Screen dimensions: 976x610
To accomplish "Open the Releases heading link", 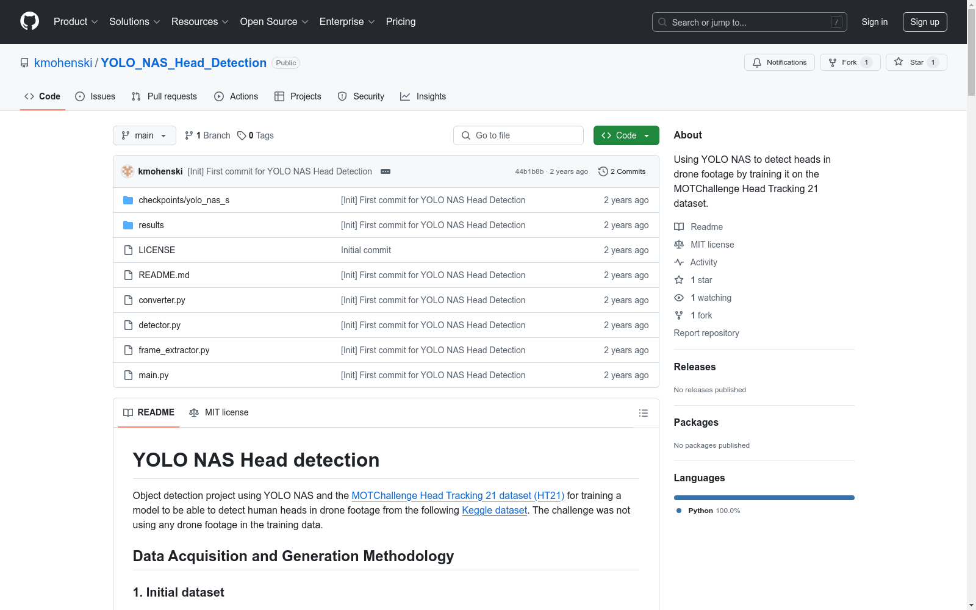I will coord(695,367).
